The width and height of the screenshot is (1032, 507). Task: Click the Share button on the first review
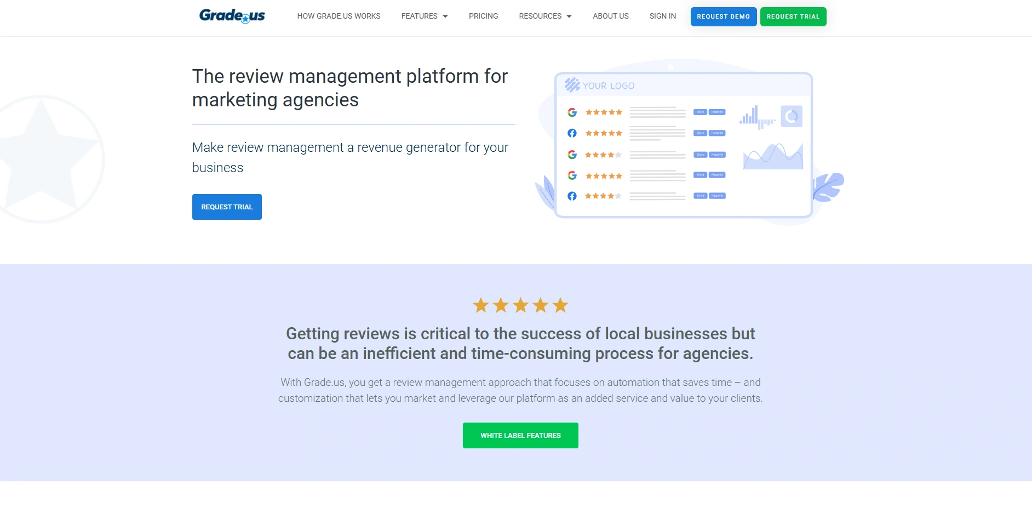coord(700,112)
